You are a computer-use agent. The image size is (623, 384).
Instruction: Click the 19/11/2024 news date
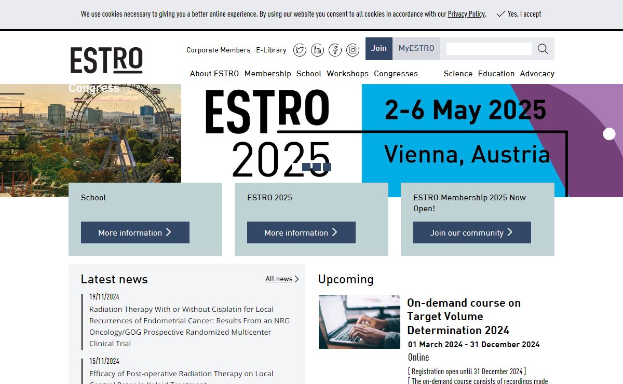coord(104,297)
